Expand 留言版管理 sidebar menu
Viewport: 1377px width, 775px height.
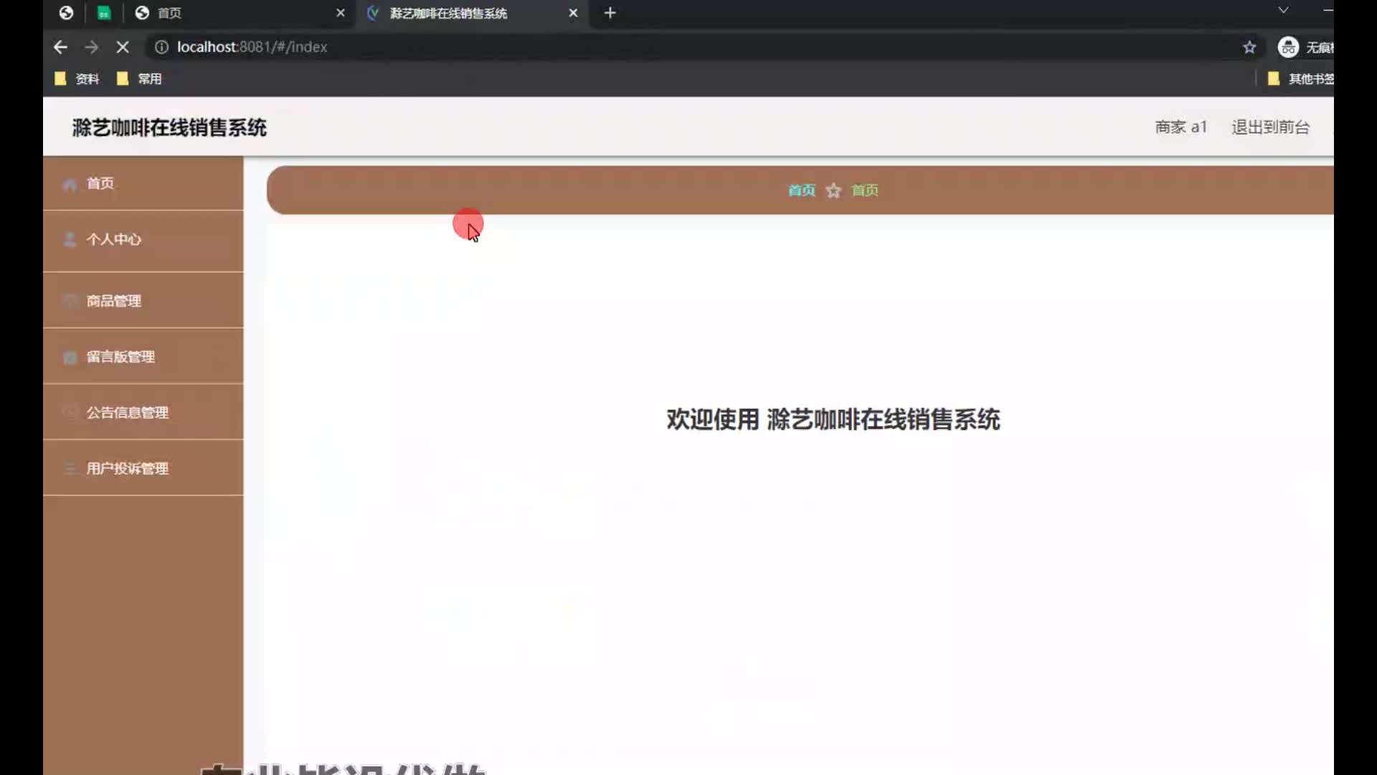click(x=143, y=357)
